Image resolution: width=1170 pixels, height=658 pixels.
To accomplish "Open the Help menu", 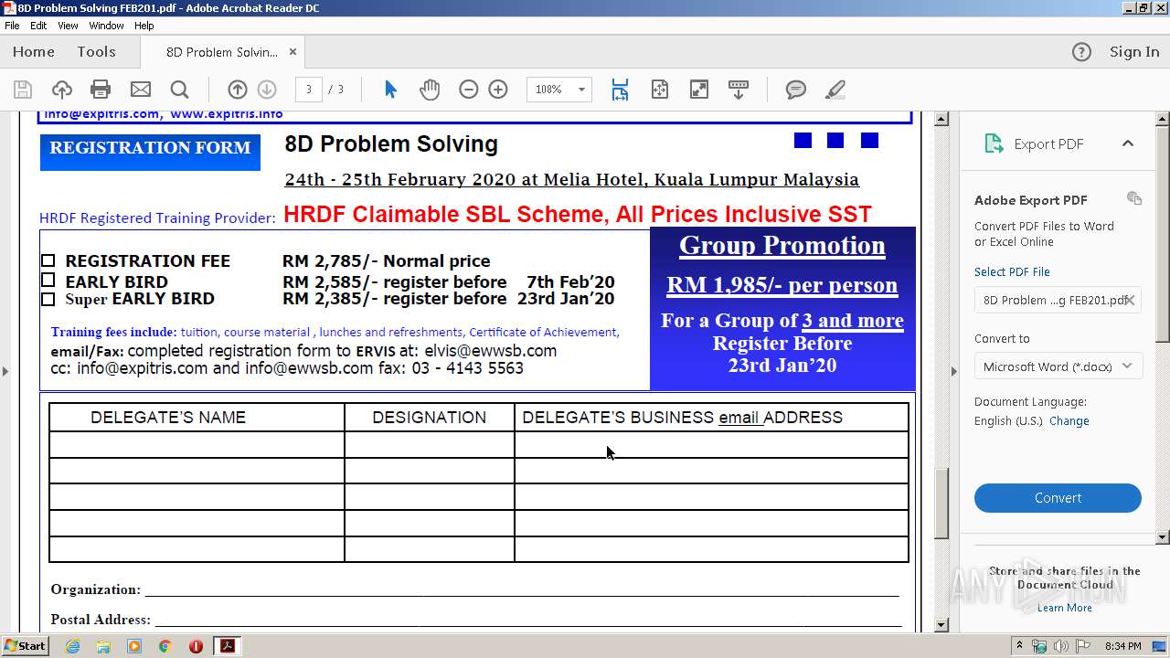I will coord(144,26).
